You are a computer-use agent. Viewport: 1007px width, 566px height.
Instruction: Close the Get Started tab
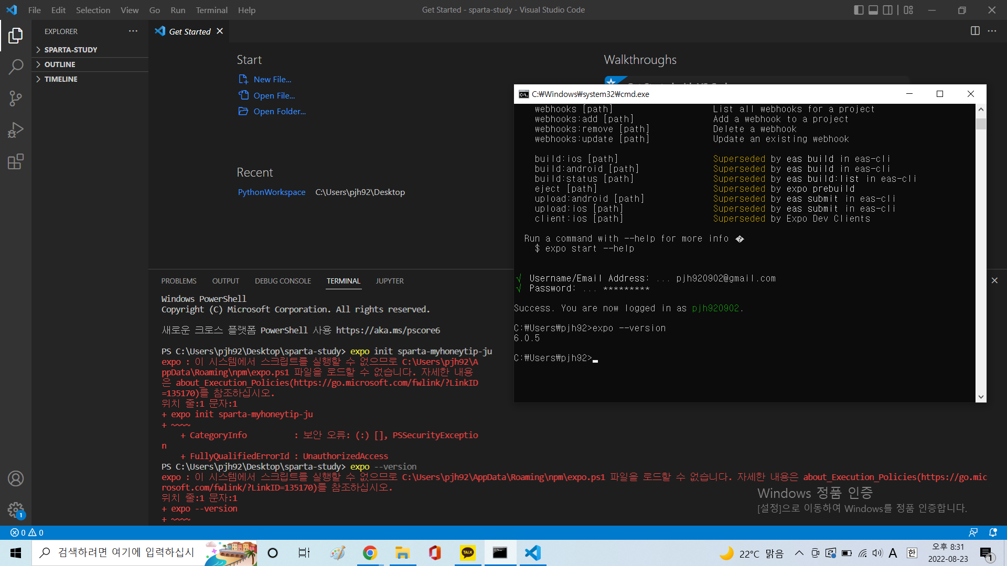pos(220,31)
